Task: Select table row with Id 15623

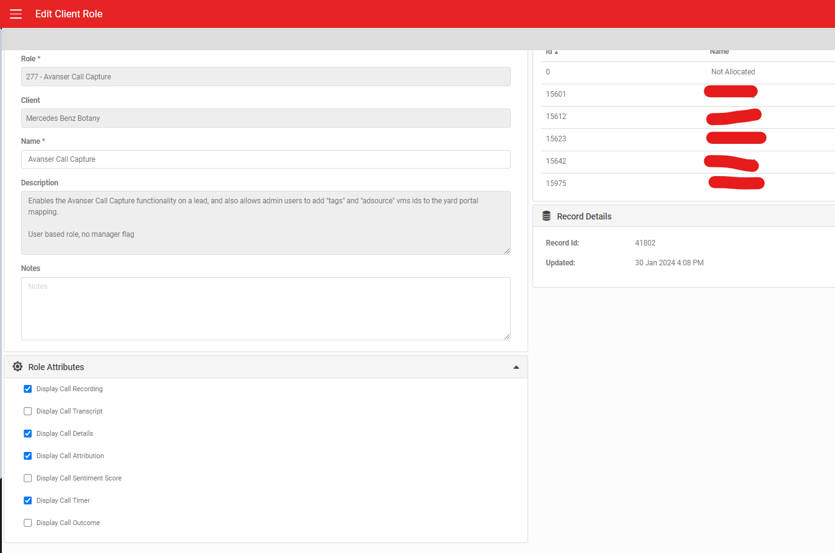Action: point(687,139)
